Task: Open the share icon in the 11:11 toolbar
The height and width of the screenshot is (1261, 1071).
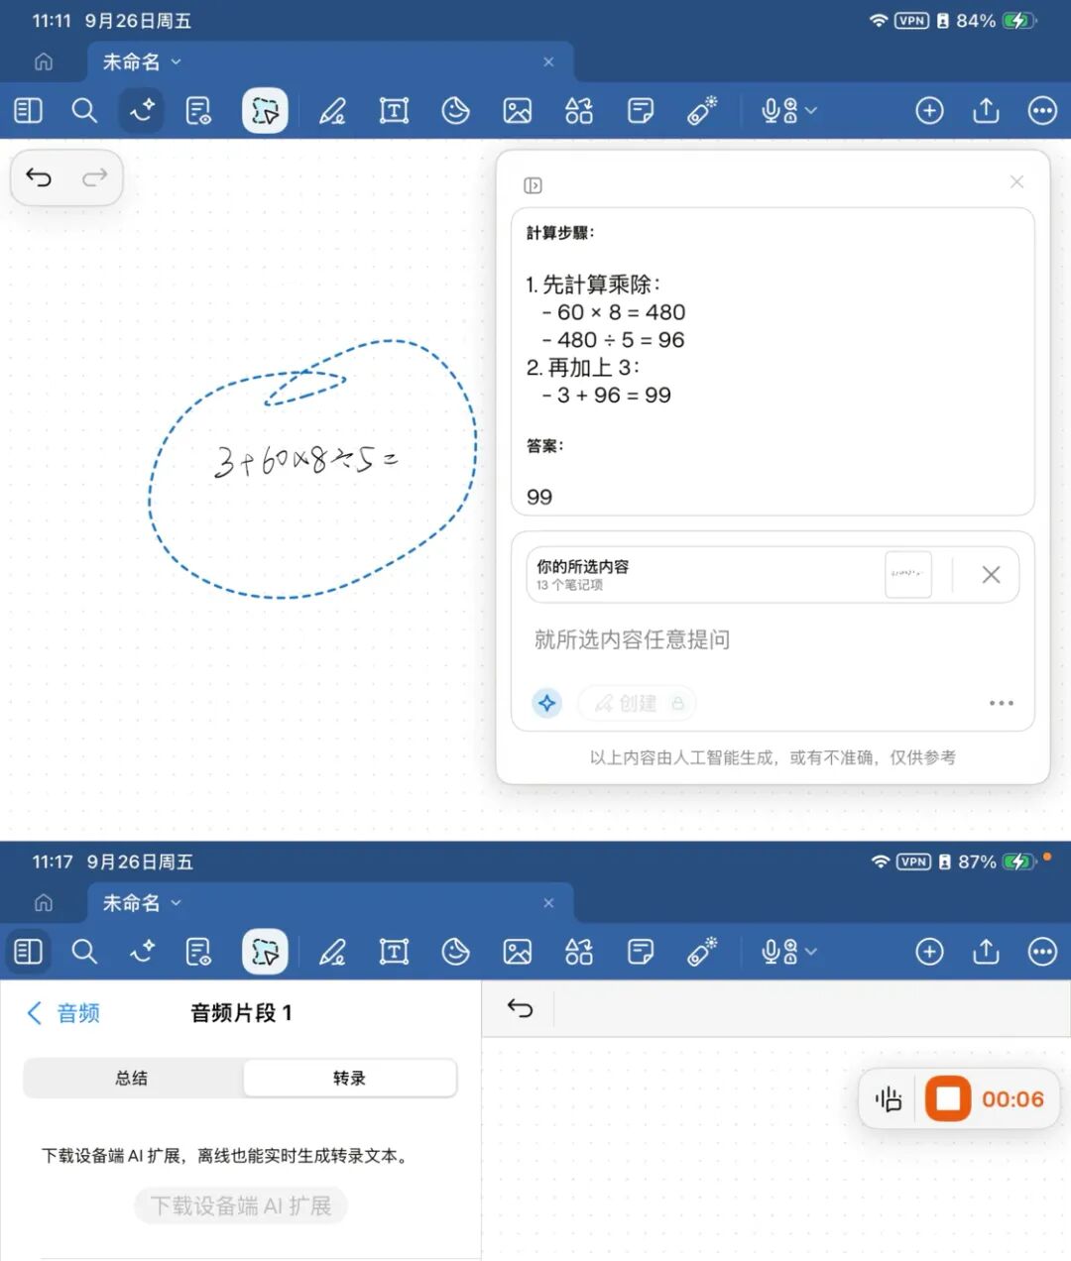Action: coord(986,109)
